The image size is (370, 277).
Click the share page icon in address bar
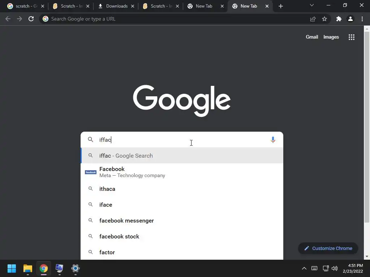[x=313, y=19]
